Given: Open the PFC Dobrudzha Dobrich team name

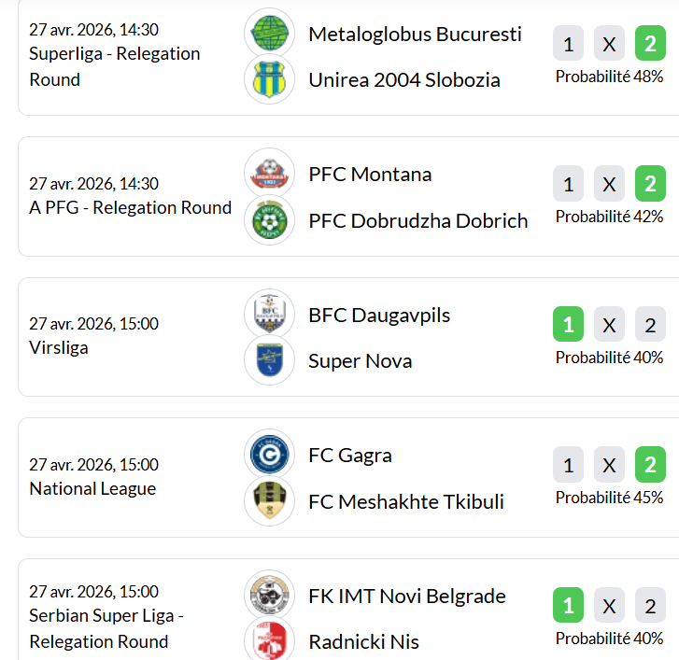Looking at the screenshot, I should click(417, 221).
